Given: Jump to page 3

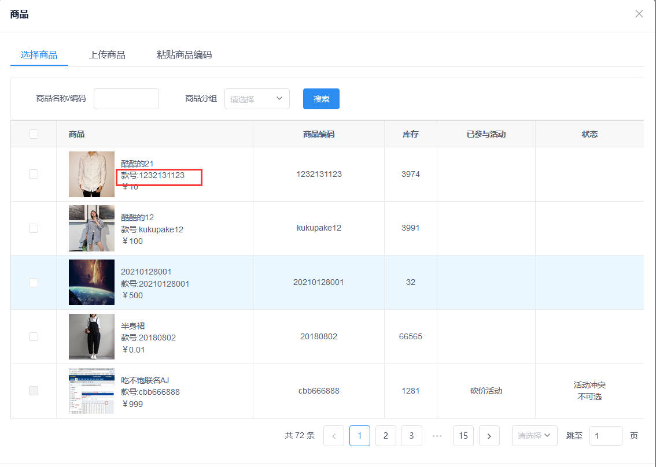Looking at the screenshot, I should click(x=412, y=436).
